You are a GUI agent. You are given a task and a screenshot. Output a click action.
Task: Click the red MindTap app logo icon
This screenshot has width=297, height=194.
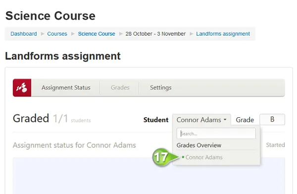coord(22,88)
